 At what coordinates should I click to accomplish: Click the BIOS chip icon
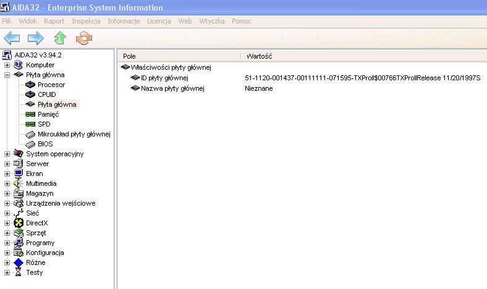click(x=30, y=144)
